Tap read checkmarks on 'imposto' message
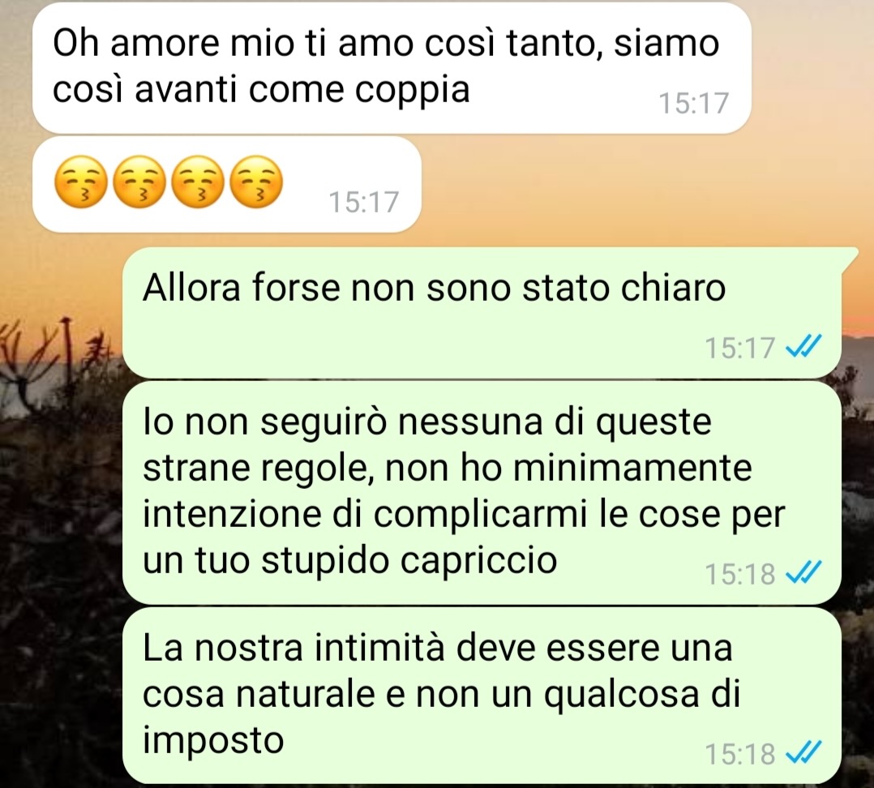 click(803, 753)
